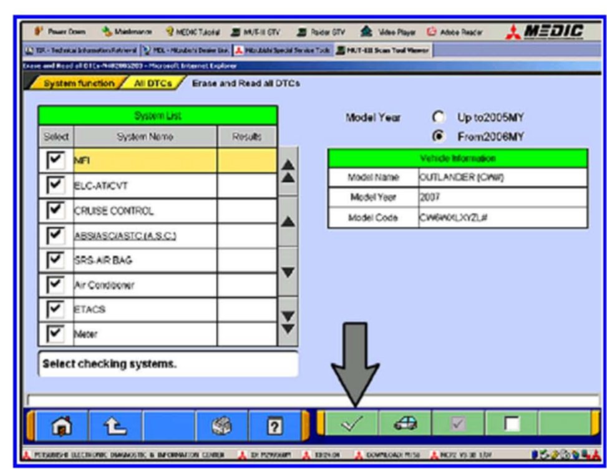Open Adobe Reader from the top toolbar
Screen dimensions: 607x476
(x=455, y=32)
